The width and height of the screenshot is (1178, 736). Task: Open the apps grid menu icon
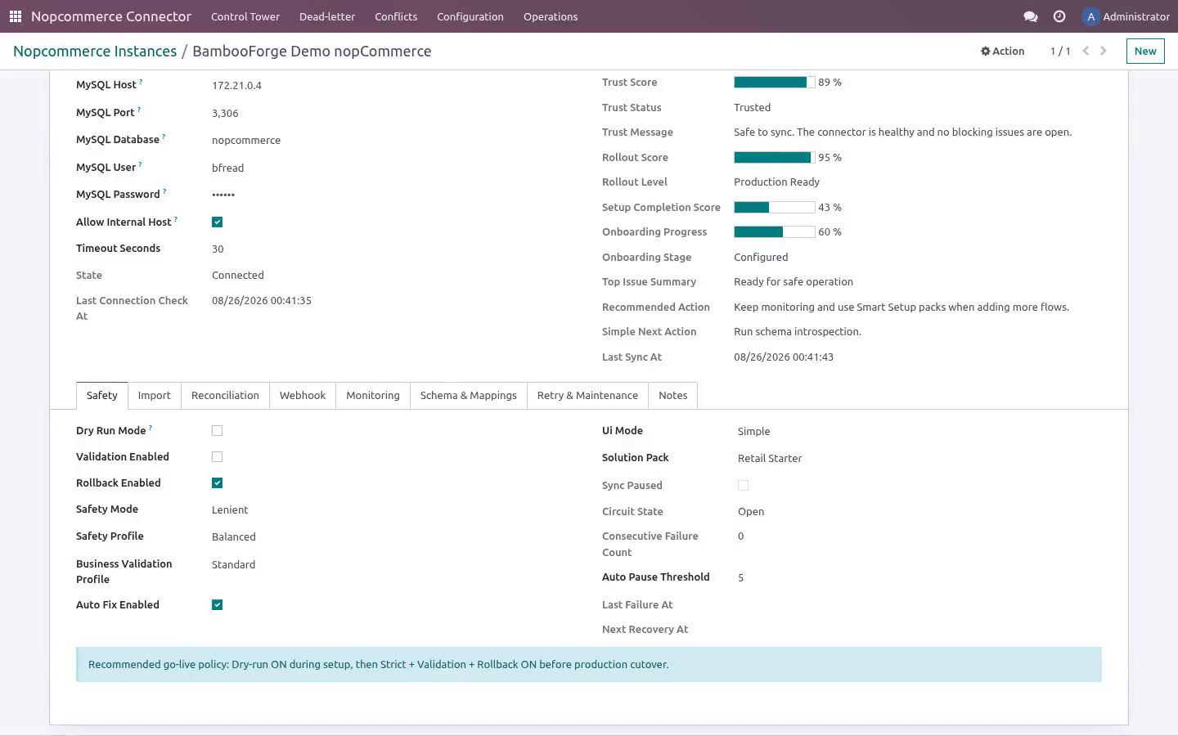[x=16, y=16]
